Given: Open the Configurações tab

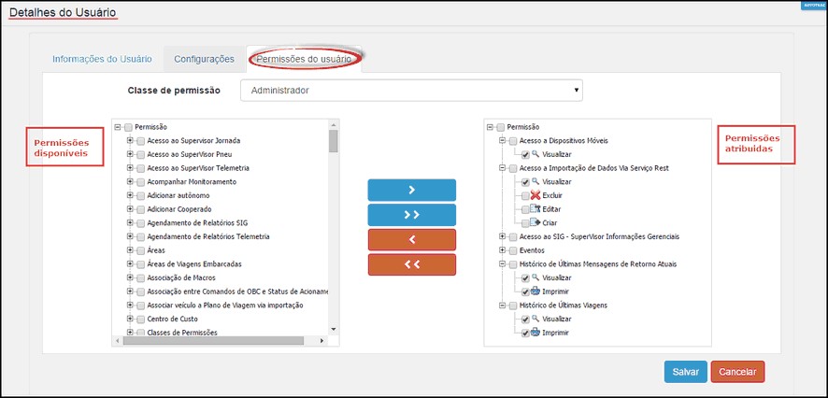Looking at the screenshot, I should 204,59.
